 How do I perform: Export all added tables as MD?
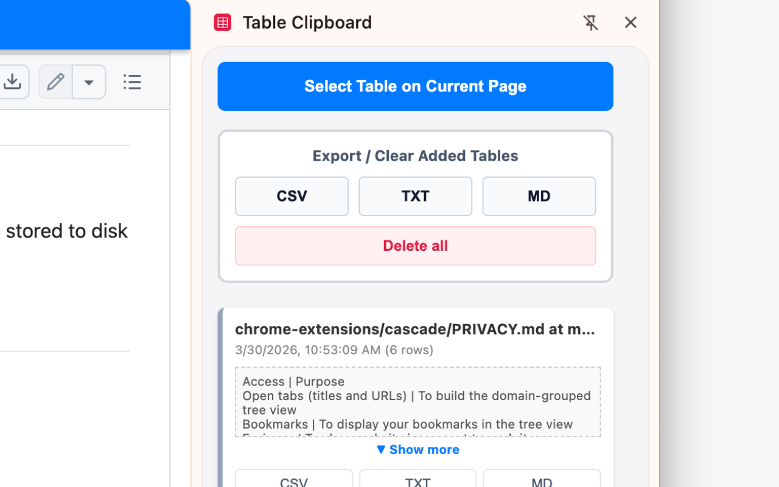coord(539,196)
